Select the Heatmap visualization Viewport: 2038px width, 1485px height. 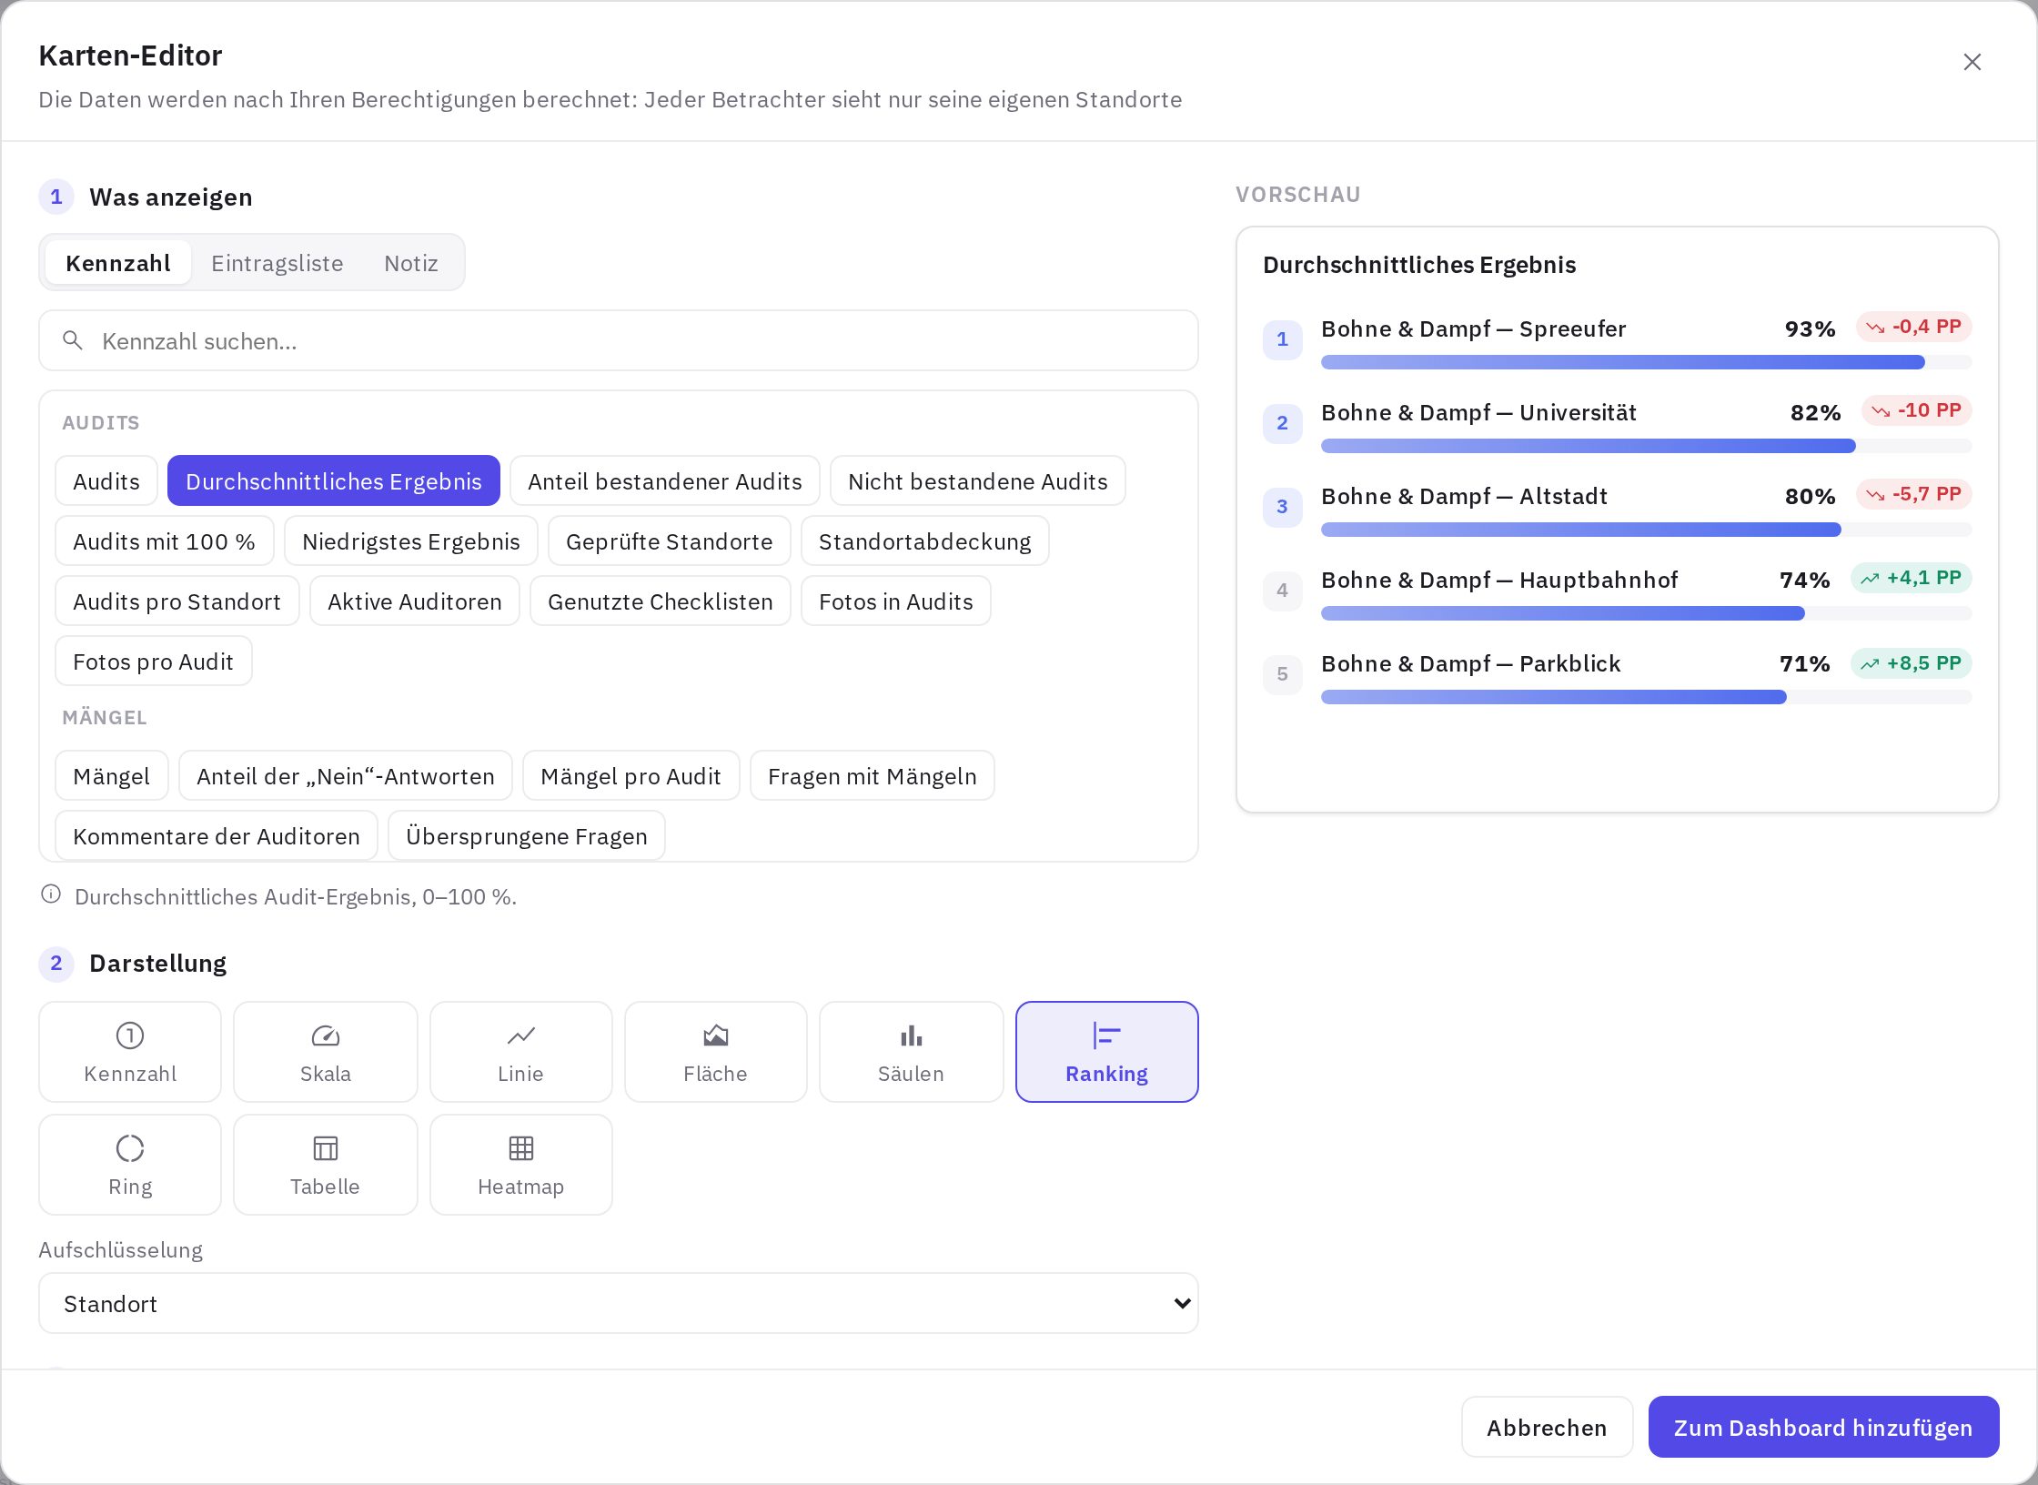(x=521, y=1165)
